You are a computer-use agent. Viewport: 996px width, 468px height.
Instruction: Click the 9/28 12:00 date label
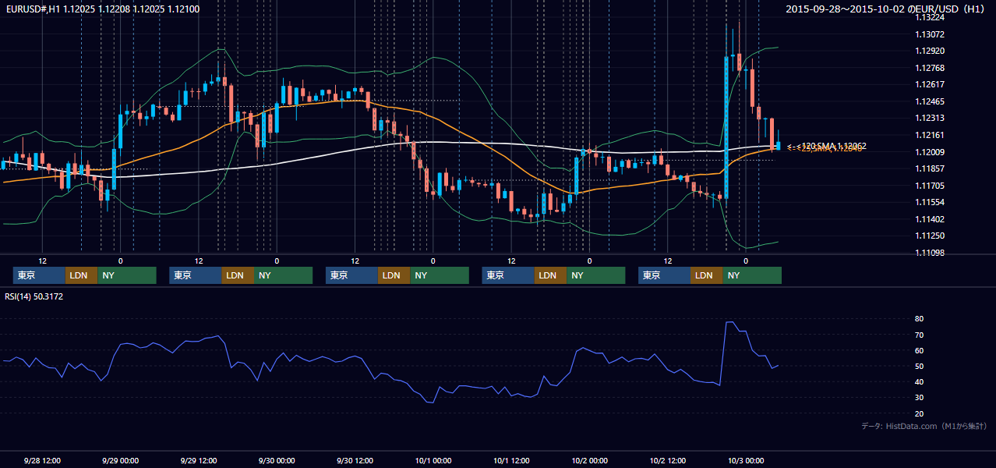[x=42, y=461]
